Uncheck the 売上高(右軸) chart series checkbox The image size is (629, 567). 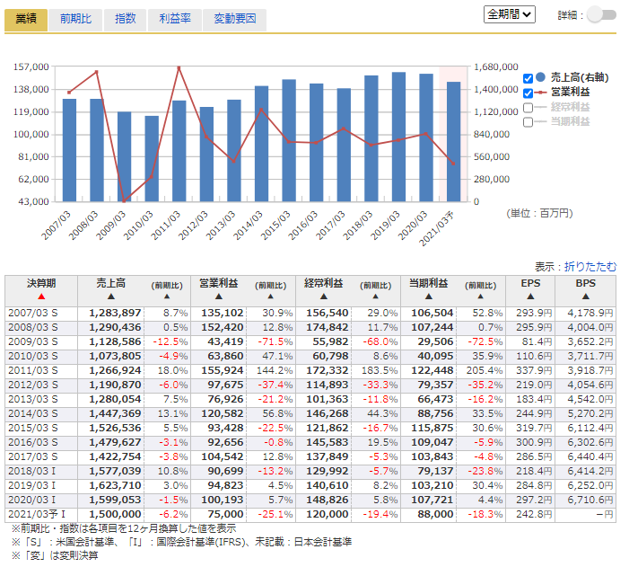[528, 78]
